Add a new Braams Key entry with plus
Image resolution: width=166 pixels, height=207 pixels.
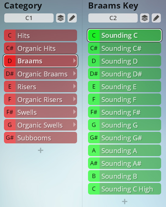click(125, 202)
